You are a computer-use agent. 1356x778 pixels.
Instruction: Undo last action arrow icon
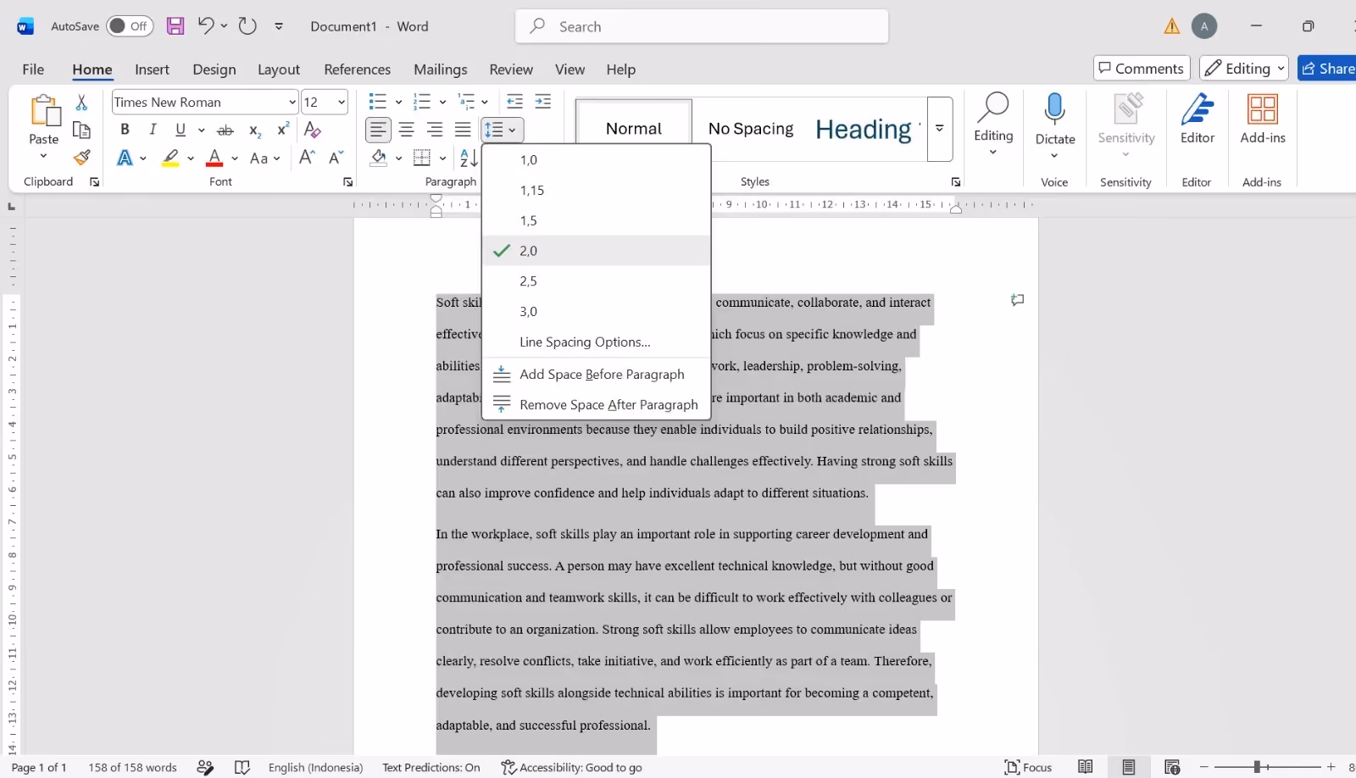(206, 25)
